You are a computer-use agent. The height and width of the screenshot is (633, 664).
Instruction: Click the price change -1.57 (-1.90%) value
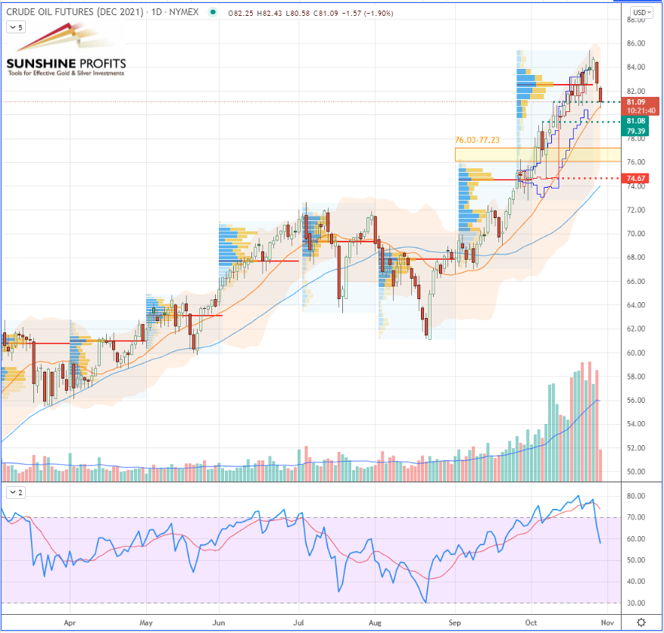[x=367, y=14]
